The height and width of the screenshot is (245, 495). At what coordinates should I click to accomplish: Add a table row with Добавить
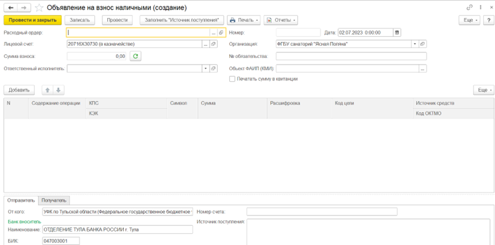point(19,90)
